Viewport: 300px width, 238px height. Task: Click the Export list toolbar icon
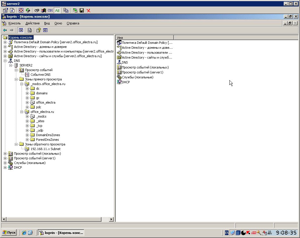pyautogui.click(x=30, y=30)
